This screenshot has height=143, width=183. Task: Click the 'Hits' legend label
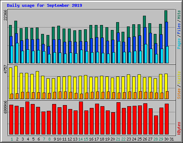click(x=179, y=15)
